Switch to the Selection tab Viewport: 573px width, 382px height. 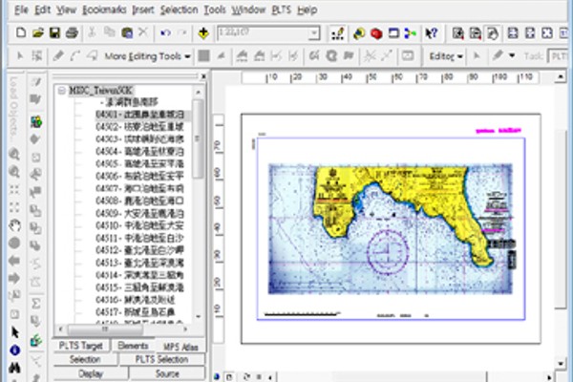click(85, 359)
